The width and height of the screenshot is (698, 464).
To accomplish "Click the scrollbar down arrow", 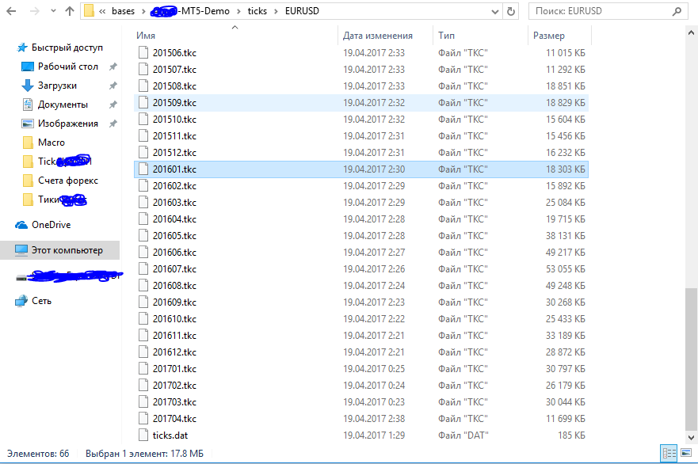I will pyautogui.click(x=691, y=437).
